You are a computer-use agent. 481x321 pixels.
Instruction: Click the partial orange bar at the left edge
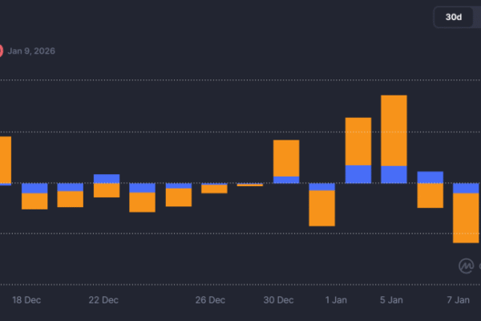tap(5, 160)
